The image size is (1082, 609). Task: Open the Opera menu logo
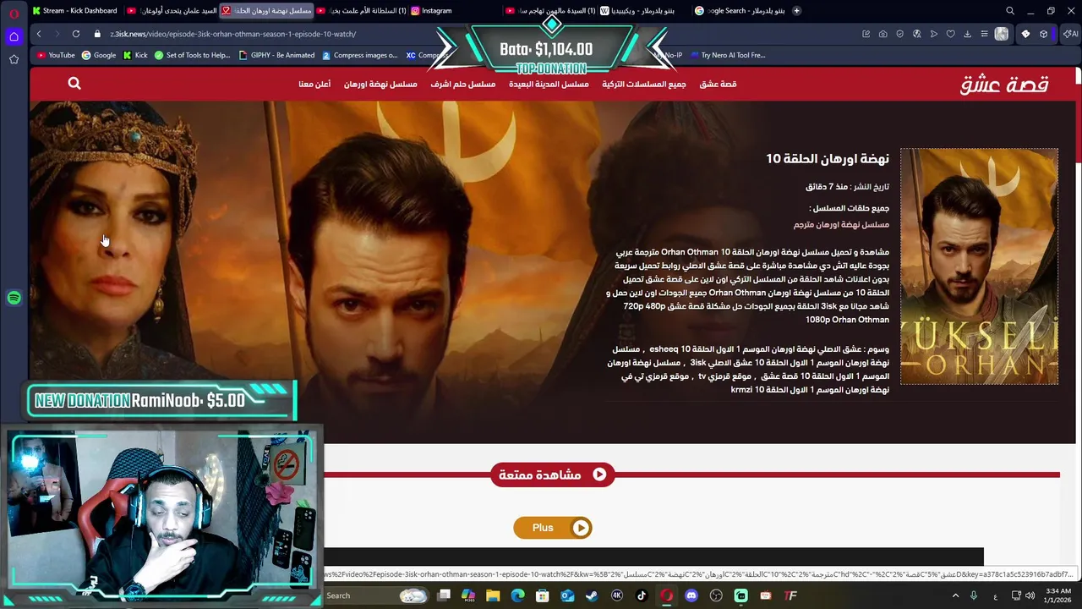click(x=14, y=13)
